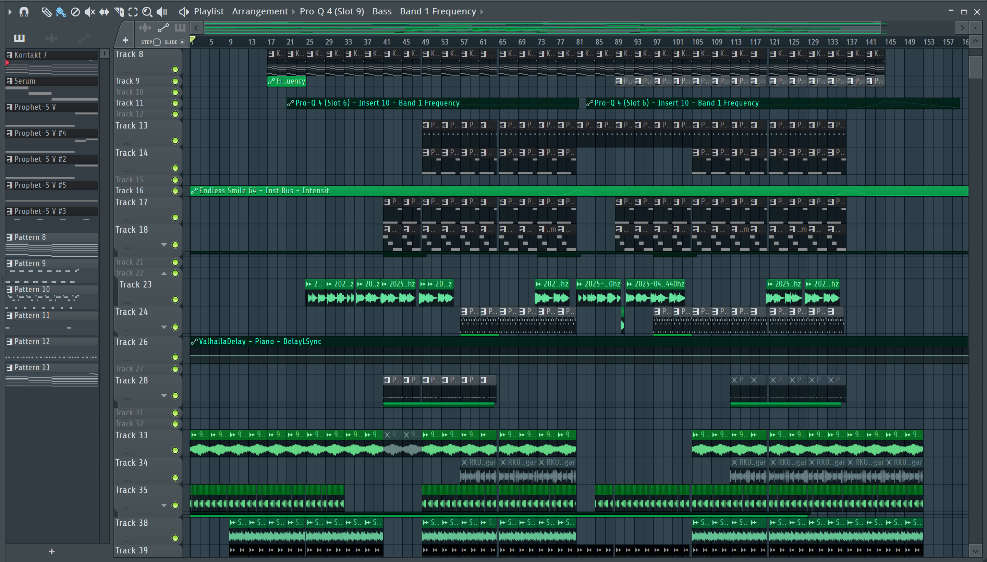Click the green playhead start marker

[x=193, y=39]
